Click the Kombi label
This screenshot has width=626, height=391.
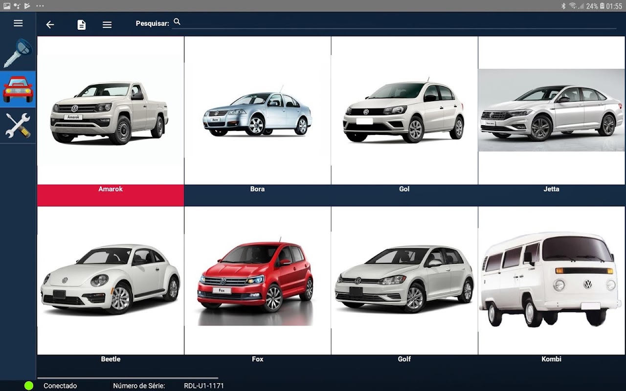[552, 359]
